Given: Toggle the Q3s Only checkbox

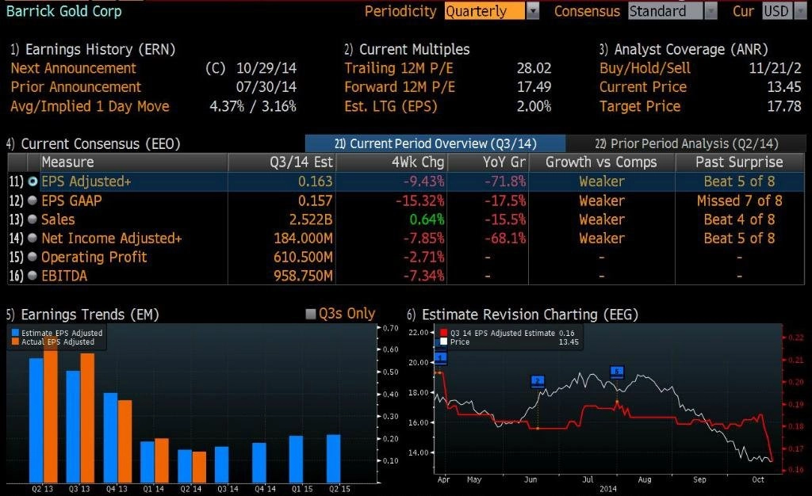Looking at the screenshot, I should (311, 314).
